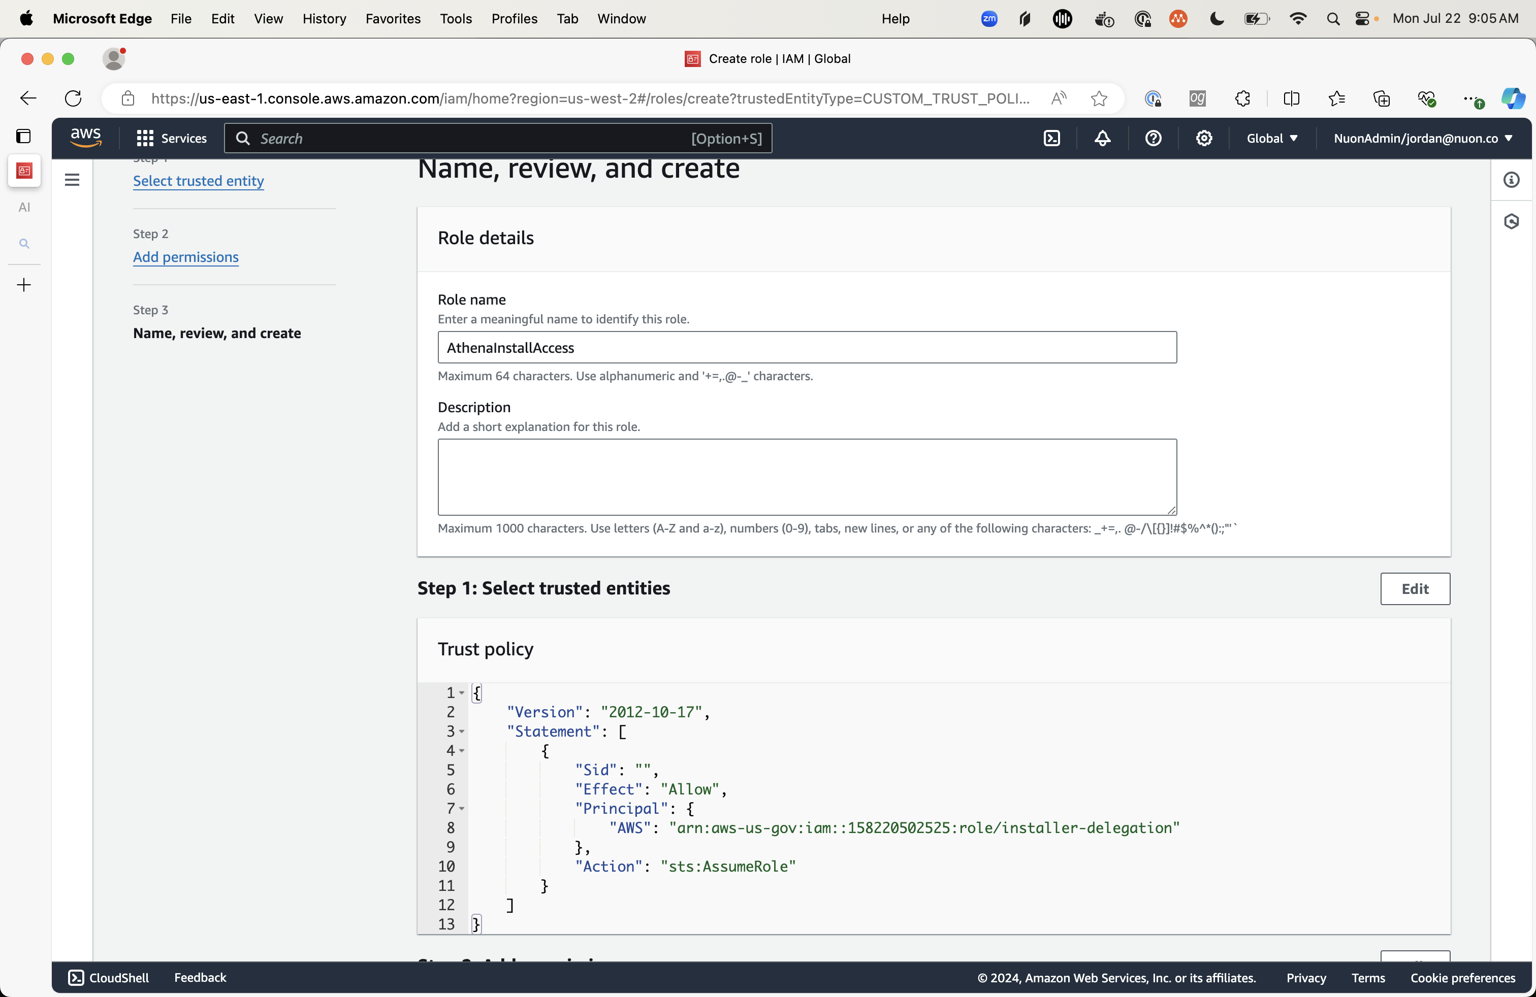Open the AWS help question mark icon
1536x997 pixels.
[x=1154, y=138]
